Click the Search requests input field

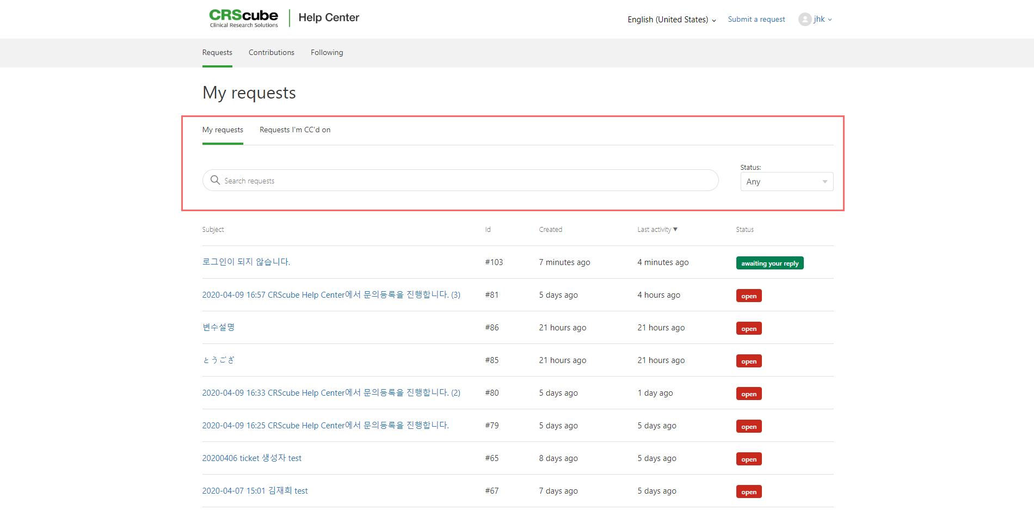pos(468,181)
